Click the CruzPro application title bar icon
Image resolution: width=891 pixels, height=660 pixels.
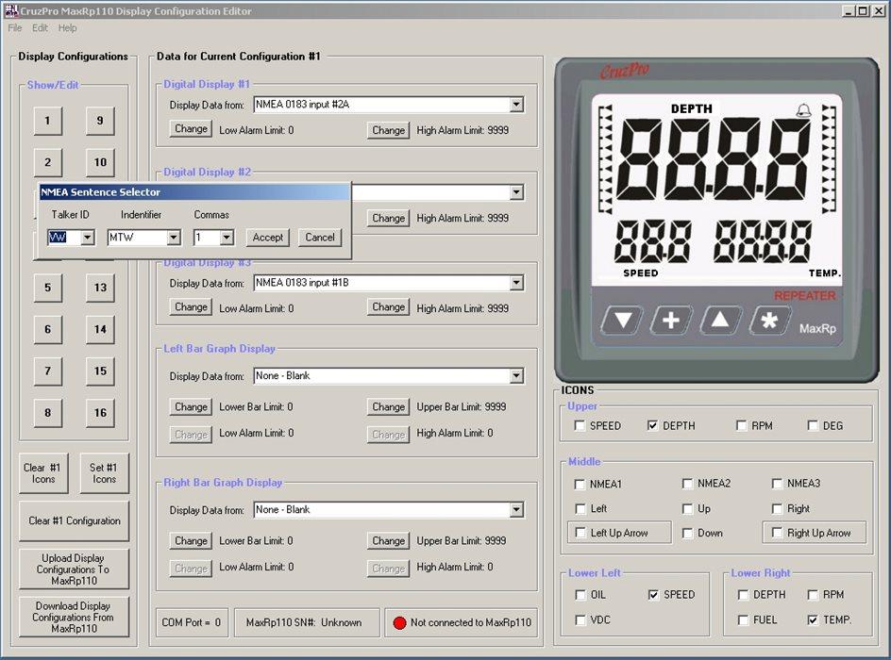(11, 10)
